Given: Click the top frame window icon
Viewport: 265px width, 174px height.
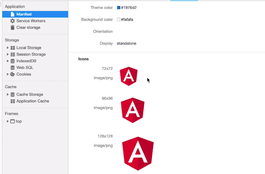Looking at the screenshot, I should pos(12,121).
